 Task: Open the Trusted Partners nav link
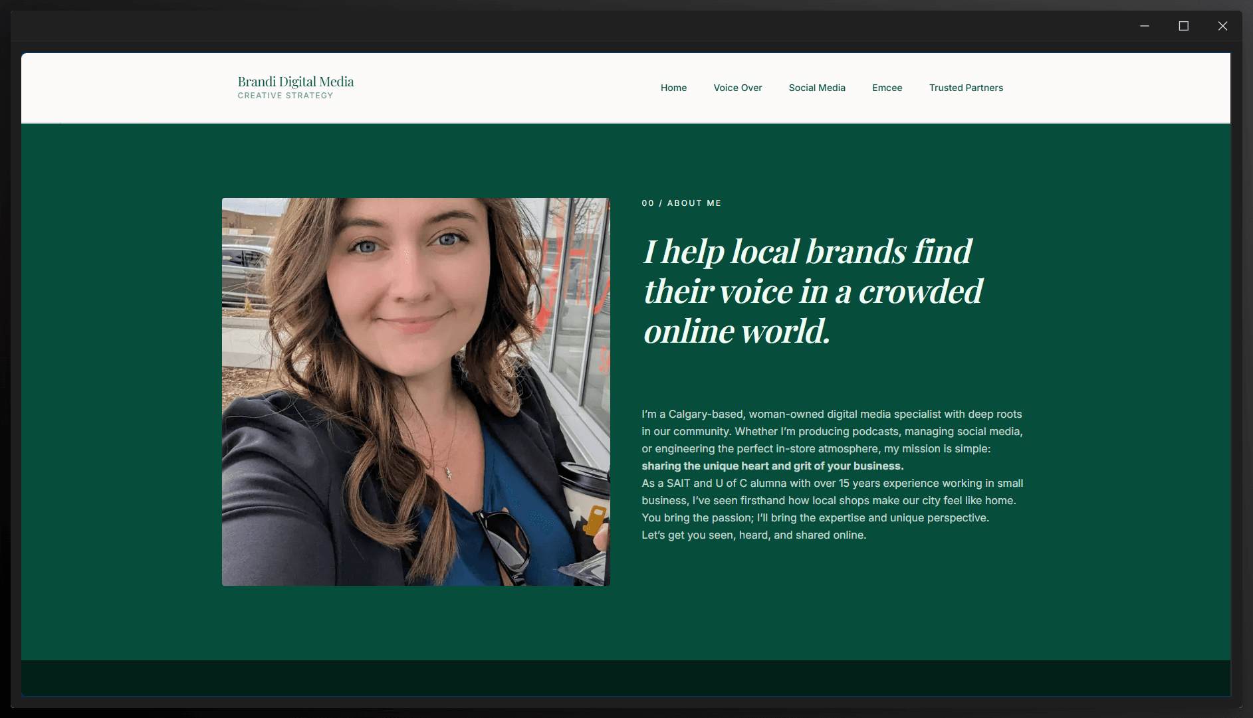965,88
